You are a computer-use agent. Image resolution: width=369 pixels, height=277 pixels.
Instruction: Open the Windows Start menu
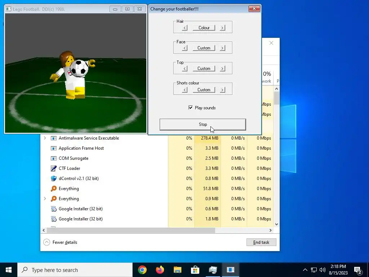click(9, 270)
